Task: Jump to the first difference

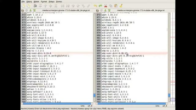Action: [40, 6]
